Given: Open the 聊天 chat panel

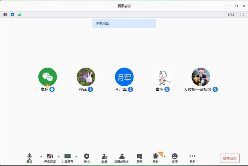Looking at the screenshot, I should 139,158.
